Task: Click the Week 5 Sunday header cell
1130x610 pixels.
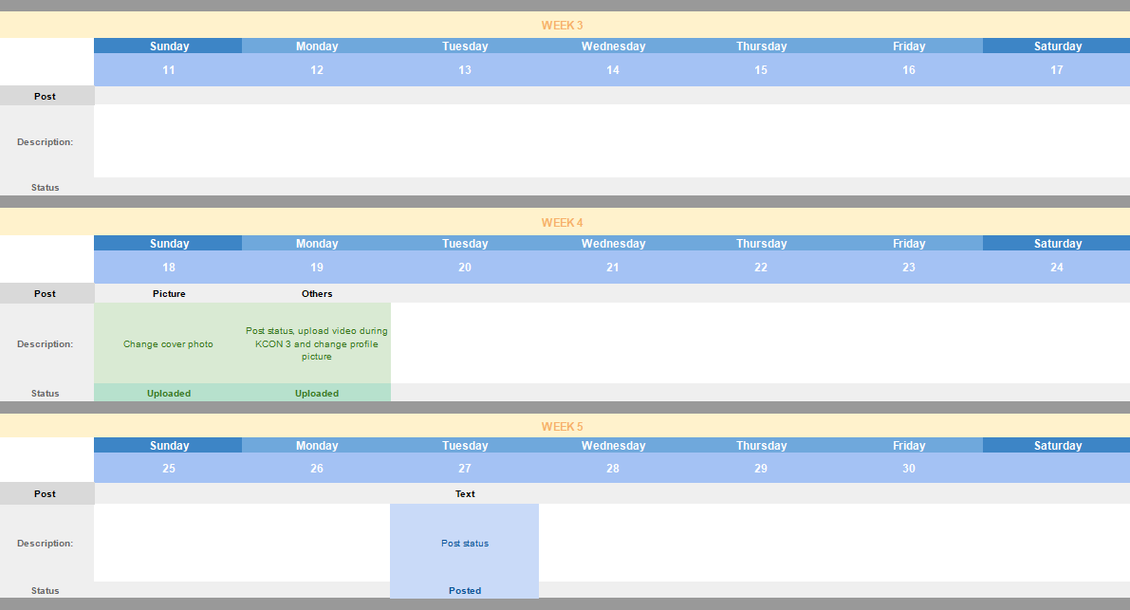Action: [169, 446]
